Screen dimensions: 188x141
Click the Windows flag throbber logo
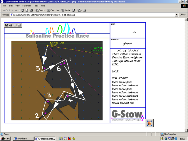pos(184,6)
